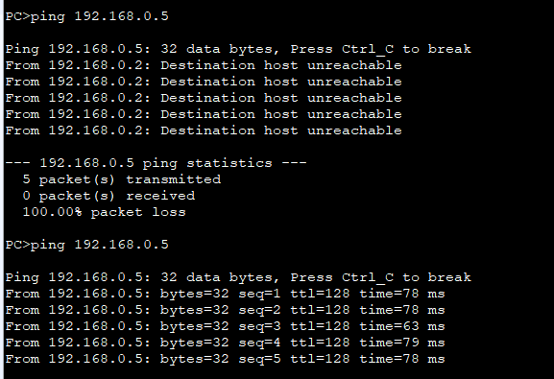Click the first 'PC>ping 192.168.0.5' command line
Image resolution: width=554 pixels, height=379 pixels.
pos(87,16)
